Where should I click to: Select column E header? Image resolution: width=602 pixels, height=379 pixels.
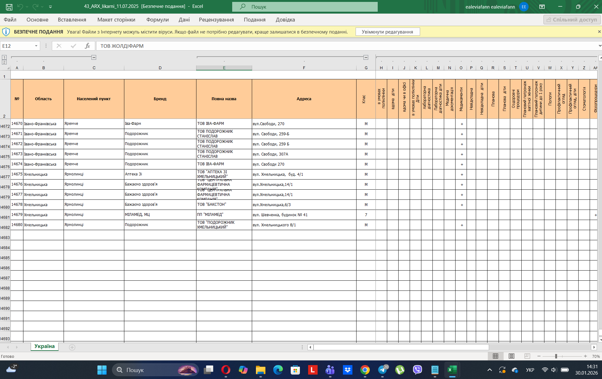[x=224, y=68]
